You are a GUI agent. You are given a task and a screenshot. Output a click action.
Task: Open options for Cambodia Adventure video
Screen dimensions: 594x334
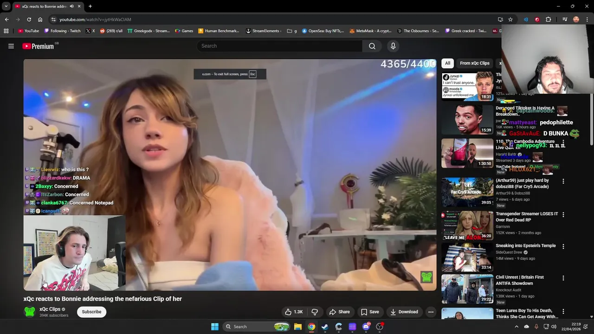563,141
